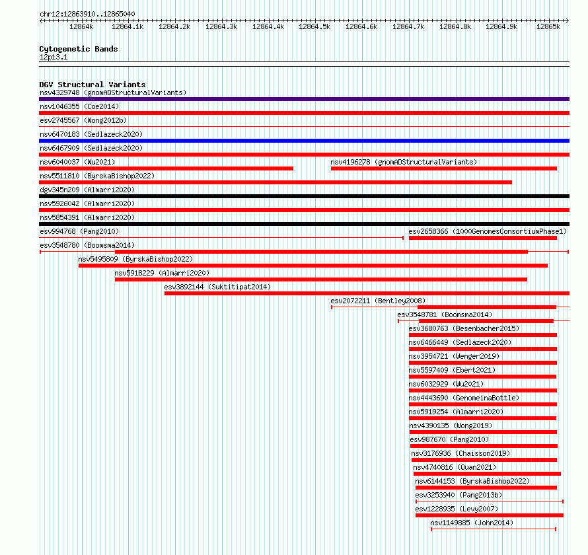Viewport: 588px width, 555px height.
Task: Click nsv5854391 (Almarri2020) label
Action: tap(87, 217)
